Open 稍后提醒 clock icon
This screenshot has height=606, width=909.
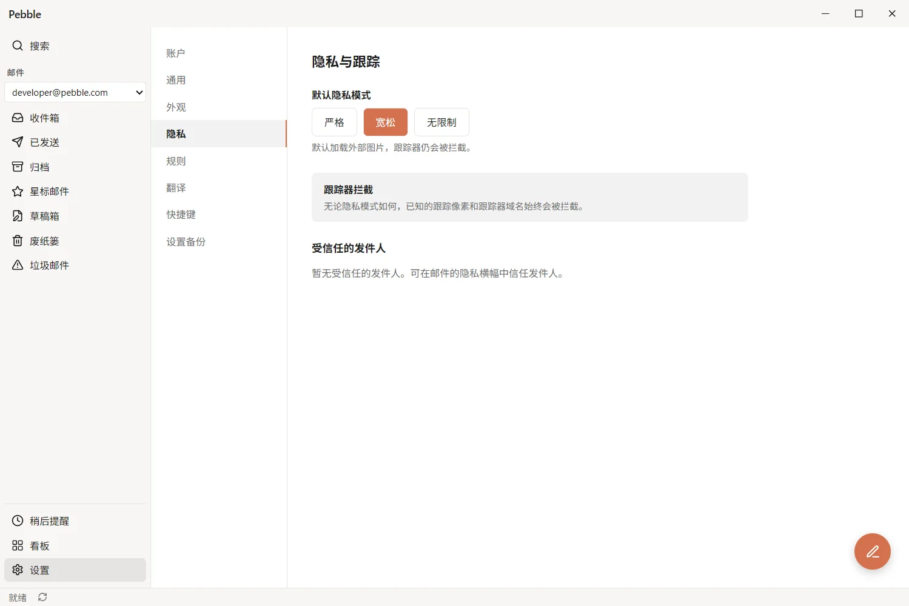click(x=18, y=521)
